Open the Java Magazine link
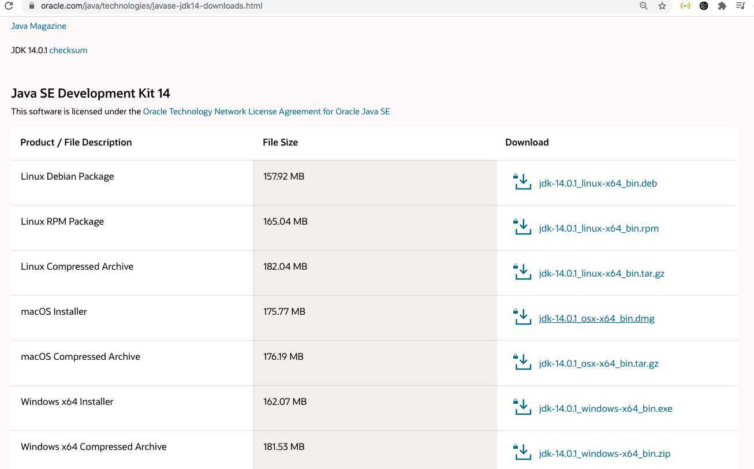The height and width of the screenshot is (469, 754). (x=39, y=26)
